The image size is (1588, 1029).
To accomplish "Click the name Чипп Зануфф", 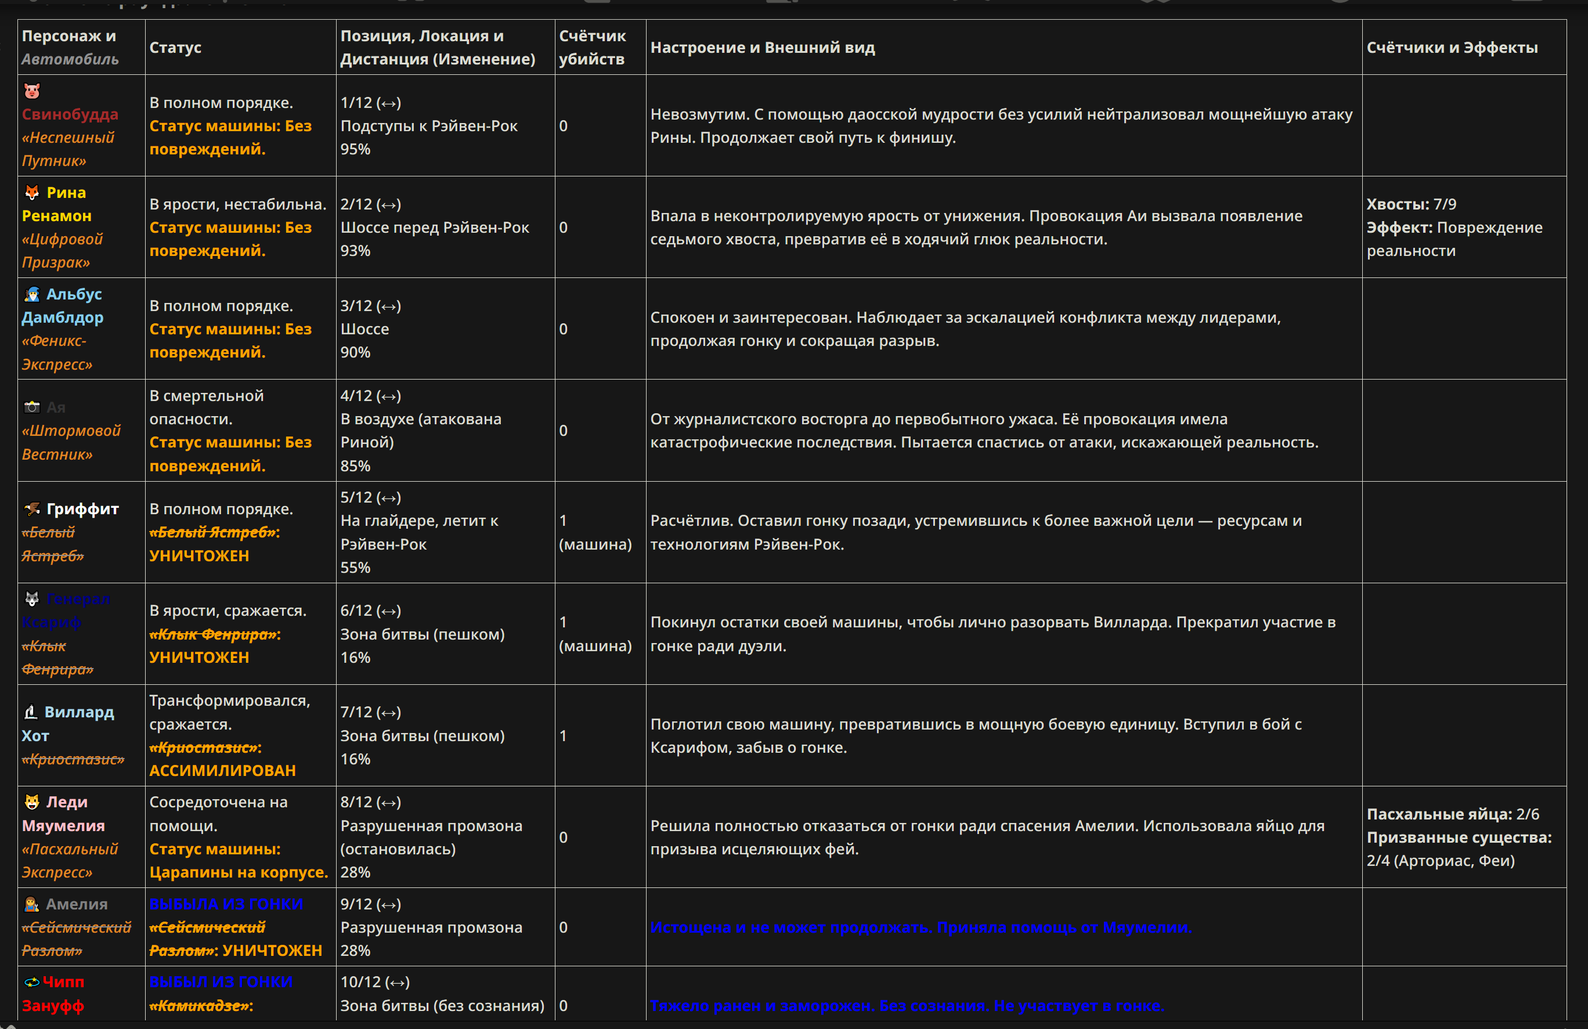I will [x=53, y=994].
